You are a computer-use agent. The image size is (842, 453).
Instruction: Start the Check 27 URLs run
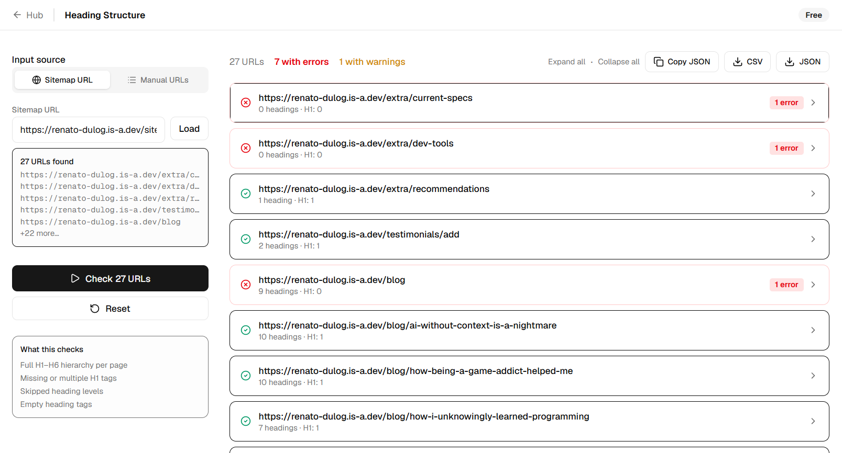[110, 278]
